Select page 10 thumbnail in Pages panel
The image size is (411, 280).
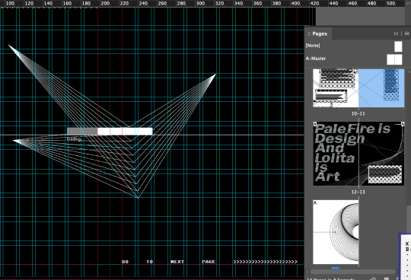[x=336, y=88]
